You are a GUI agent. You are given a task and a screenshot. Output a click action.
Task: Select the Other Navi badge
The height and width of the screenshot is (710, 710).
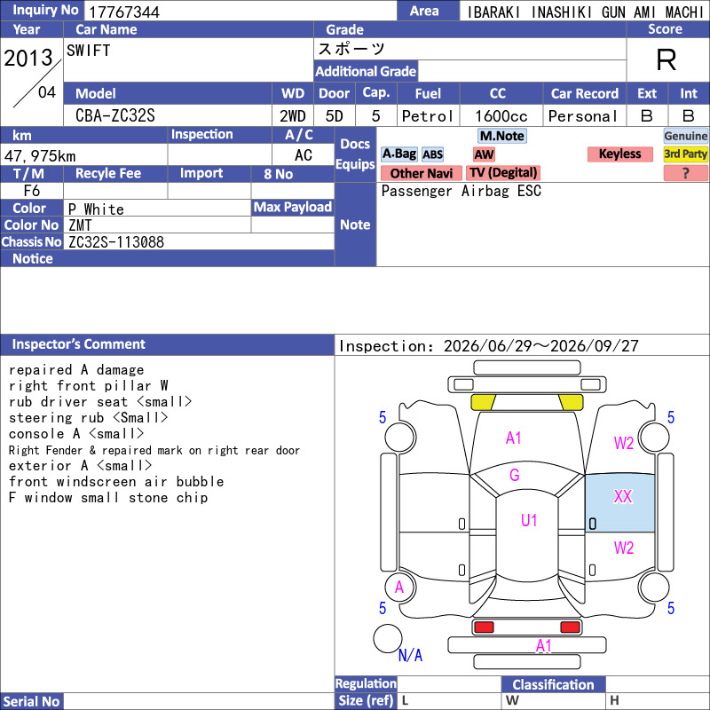[421, 173]
